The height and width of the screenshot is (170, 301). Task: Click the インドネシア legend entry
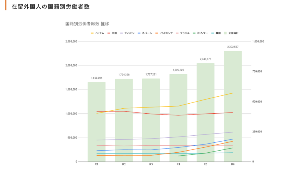pyautogui.click(x=166, y=33)
